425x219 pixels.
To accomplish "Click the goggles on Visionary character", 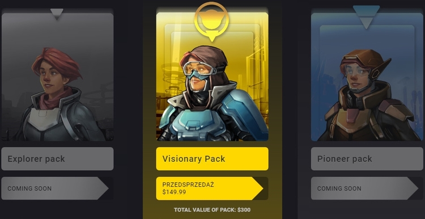I will pyautogui.click(x=201, y=69).
